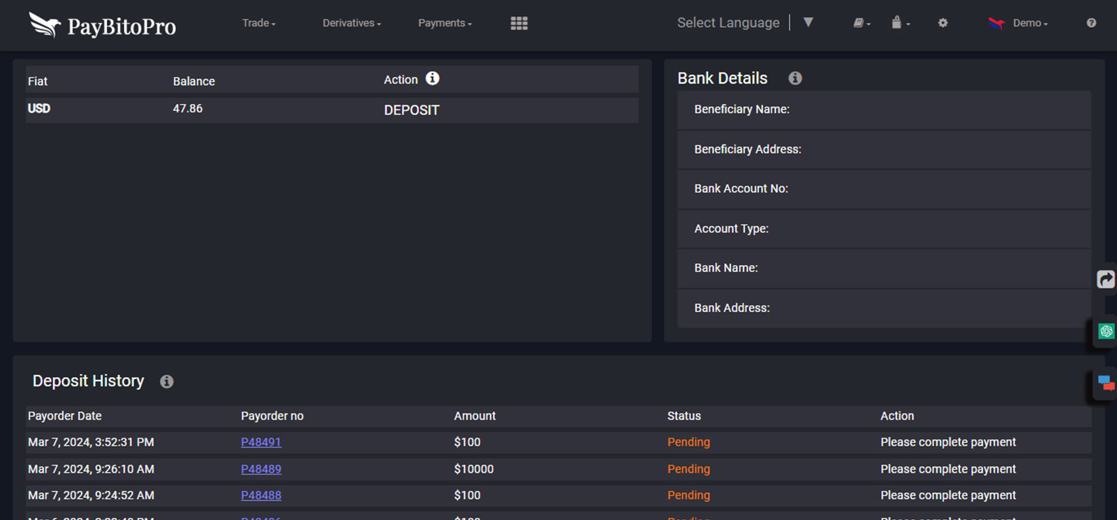The image size is (1117, 520).
Task: Click the USD fiat label
Action: [x=39, y=108]
